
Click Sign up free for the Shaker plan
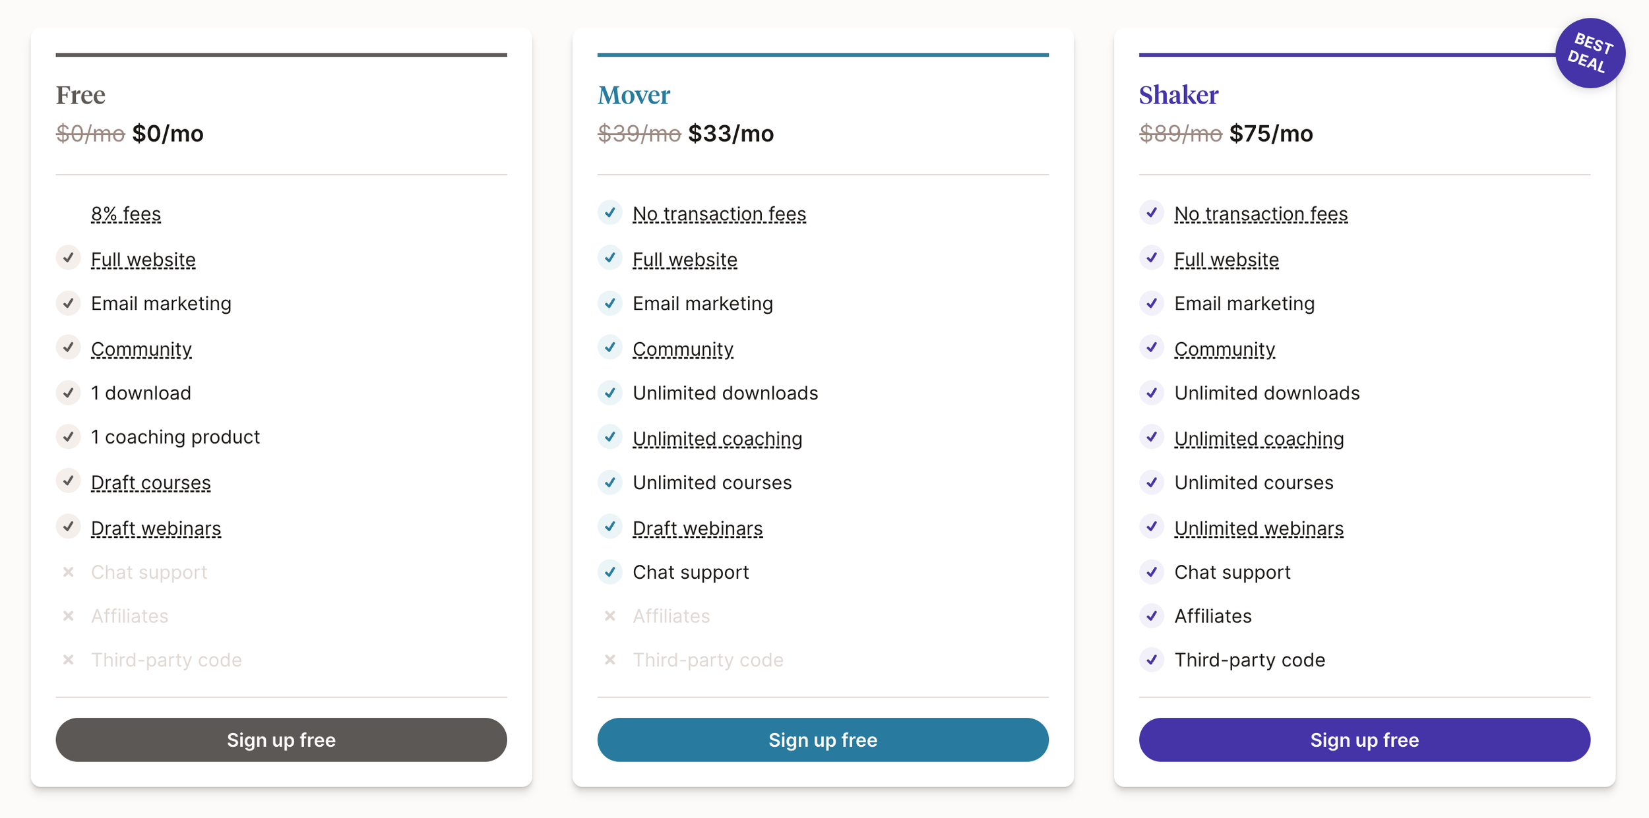click(1364, 740)
